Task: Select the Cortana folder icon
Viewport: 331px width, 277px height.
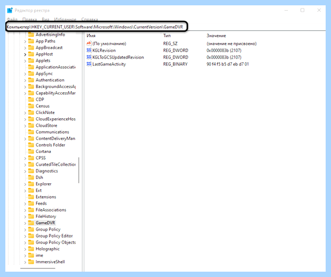Action: point(31,151)
